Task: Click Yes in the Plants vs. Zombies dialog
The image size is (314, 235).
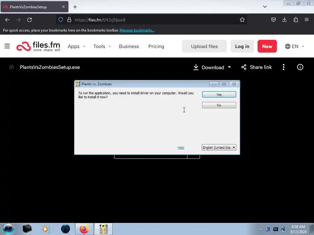Action: (219, 95)
